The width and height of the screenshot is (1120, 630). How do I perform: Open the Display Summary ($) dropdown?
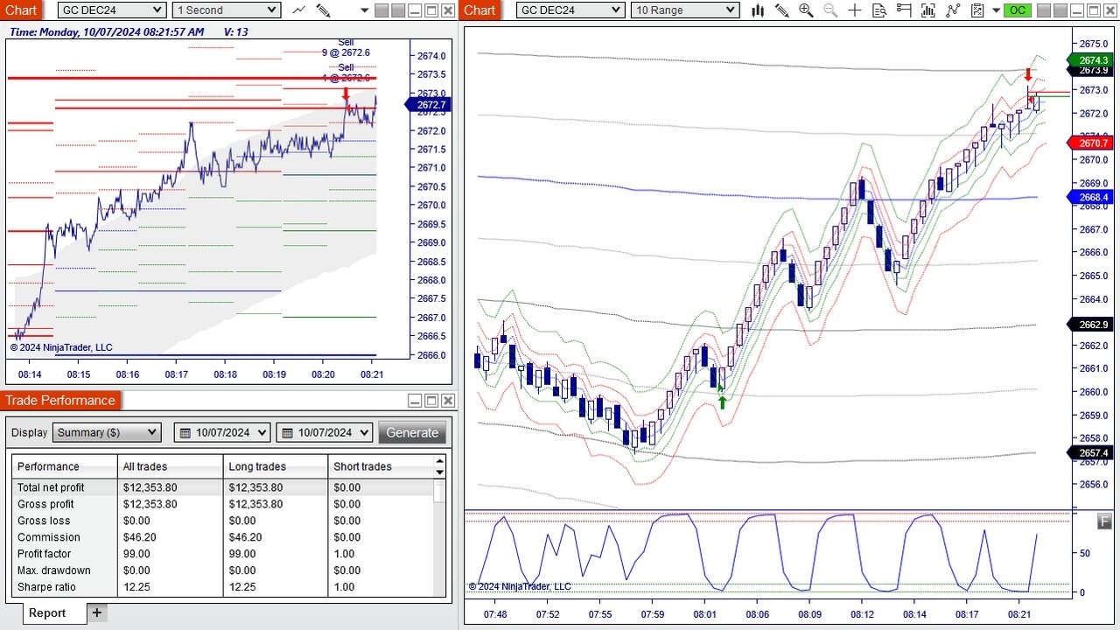point(107,432)
